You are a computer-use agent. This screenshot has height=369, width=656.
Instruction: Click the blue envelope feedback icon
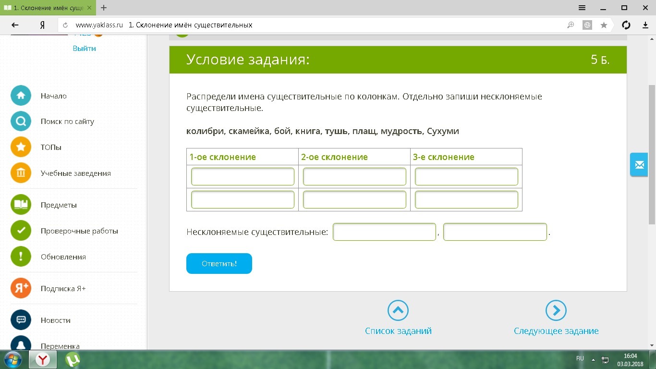point(639,165)
